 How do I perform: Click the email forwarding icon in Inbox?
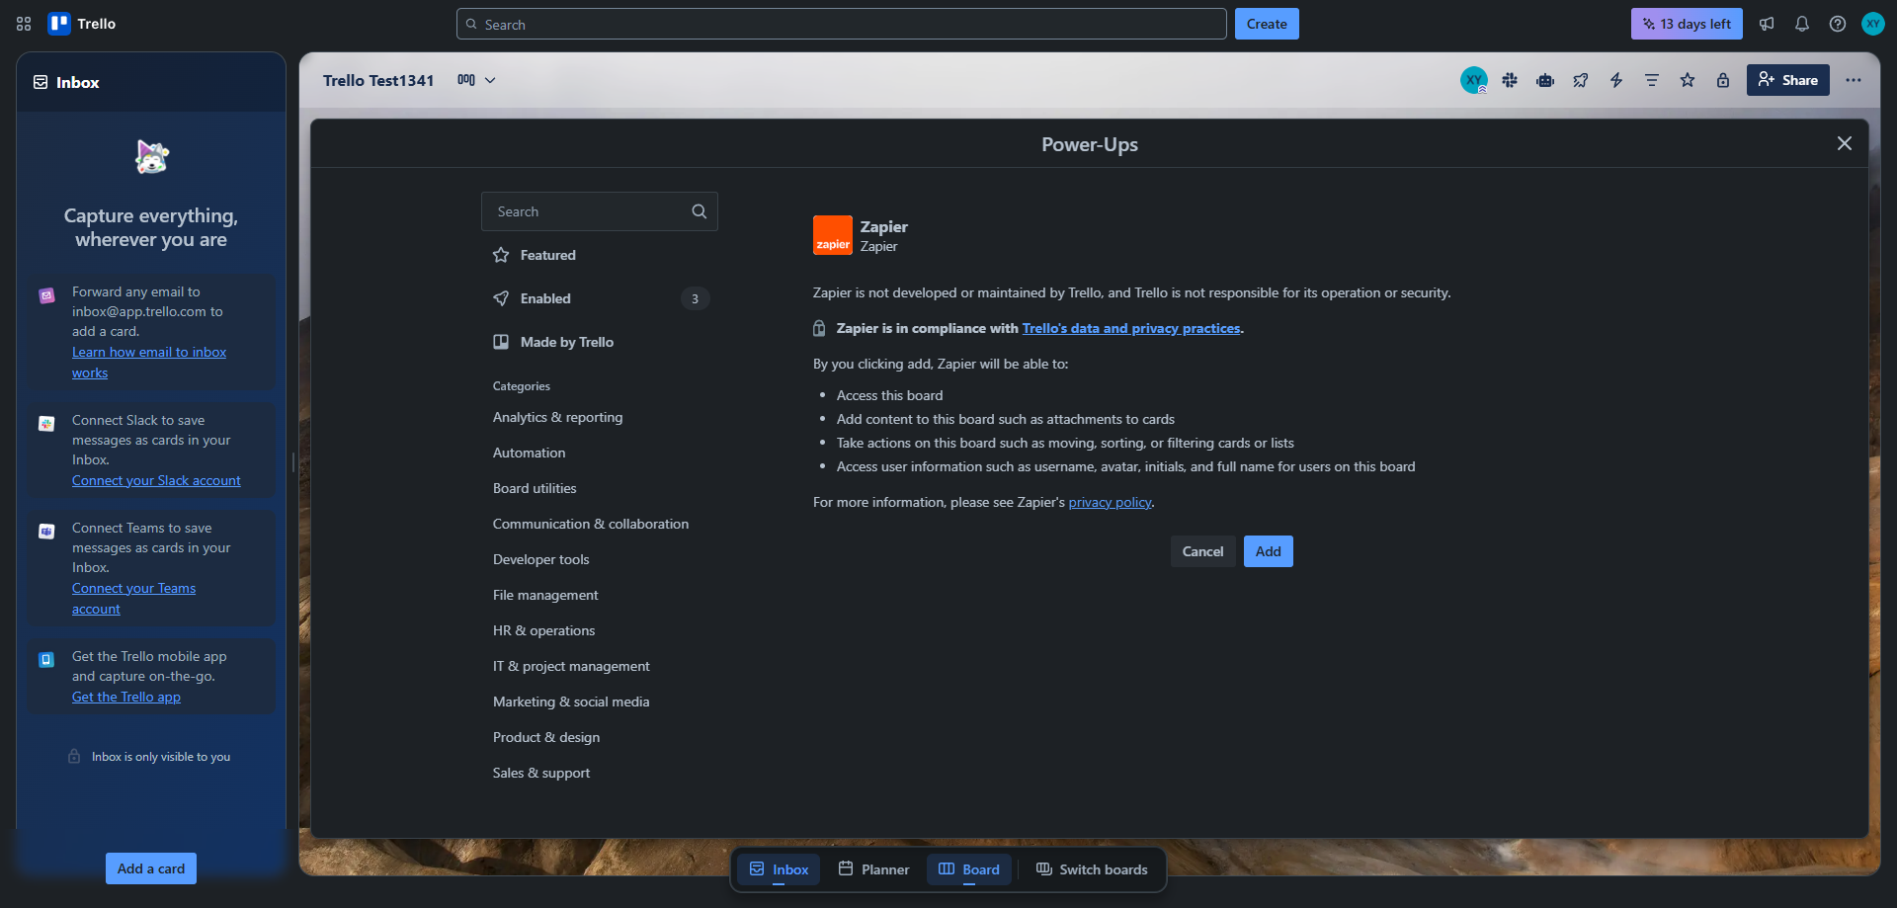pos(46,295)
